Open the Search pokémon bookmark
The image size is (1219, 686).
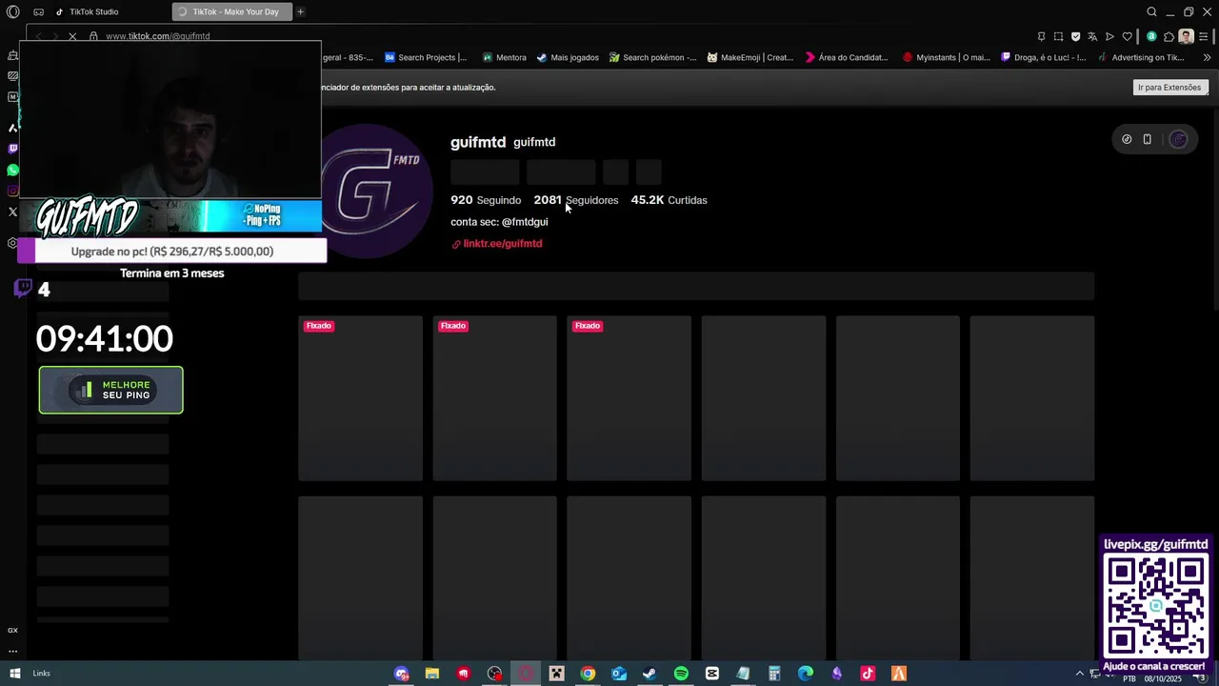pyautogui.click(x=653, y=57)
